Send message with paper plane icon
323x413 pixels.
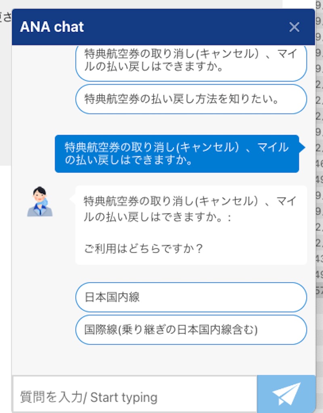pyautogui.click(x=286, y=394)
